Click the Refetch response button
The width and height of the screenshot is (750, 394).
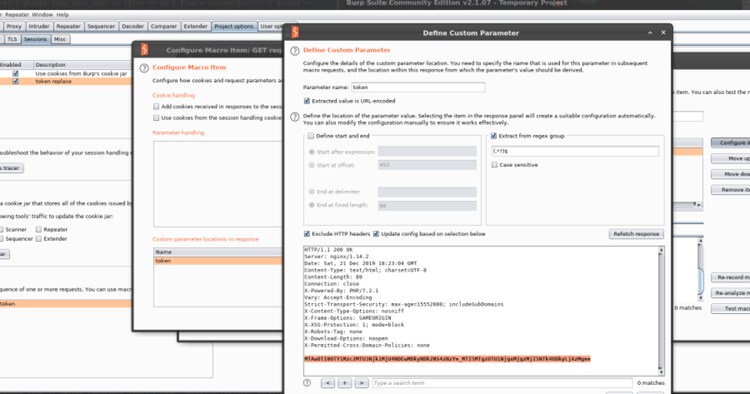(636, 234)
